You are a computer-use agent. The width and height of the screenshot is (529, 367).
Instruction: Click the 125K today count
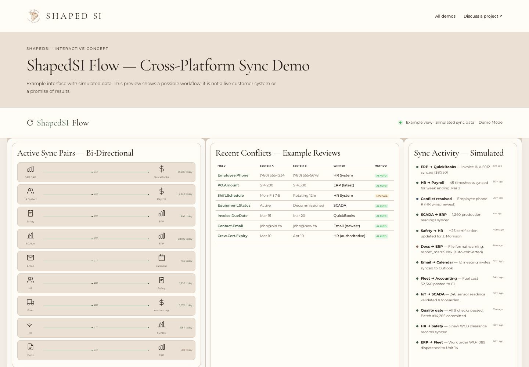click(x=186, y=328)
